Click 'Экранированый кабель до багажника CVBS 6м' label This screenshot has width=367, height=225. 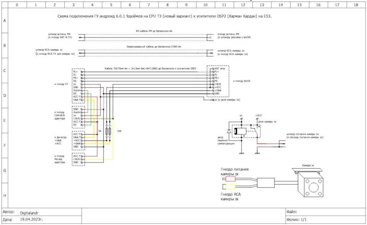coord(154,46)
